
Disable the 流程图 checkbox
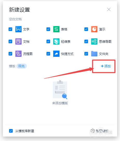pos(10,54)
